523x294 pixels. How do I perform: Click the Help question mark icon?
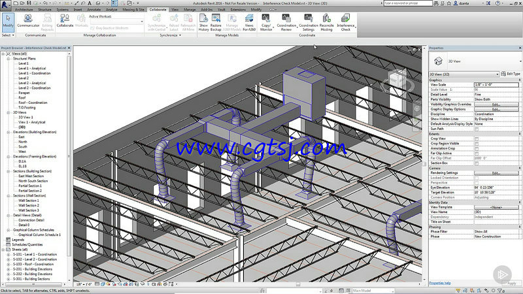[x=498, y=3]
